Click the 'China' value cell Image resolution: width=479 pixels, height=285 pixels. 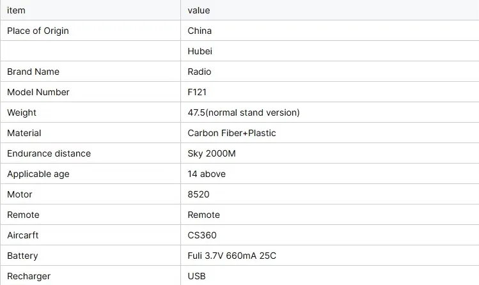point(200,31)
